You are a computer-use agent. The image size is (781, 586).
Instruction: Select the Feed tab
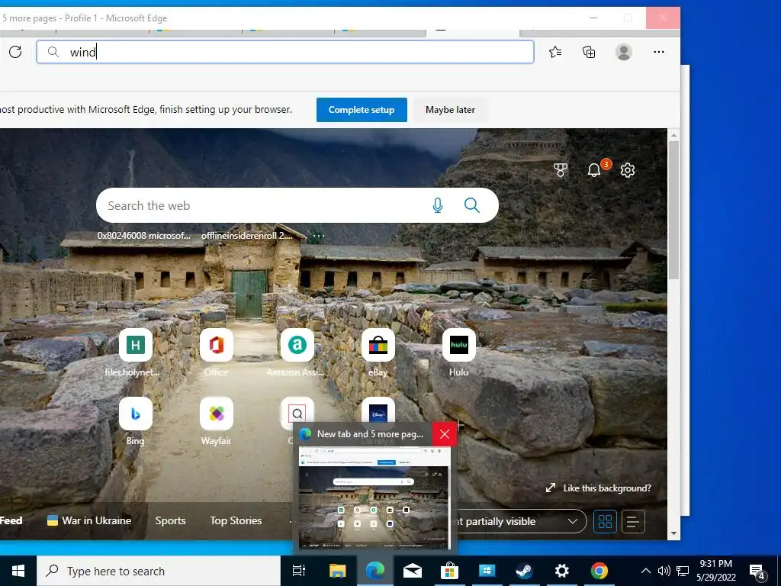tap(11, 520)
